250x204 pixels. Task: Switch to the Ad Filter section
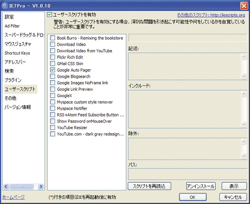12,26
